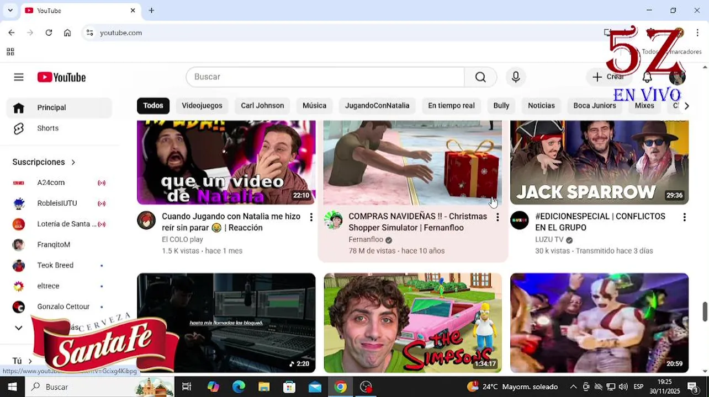Open FranqitoM subscription channel

[59, 245]
